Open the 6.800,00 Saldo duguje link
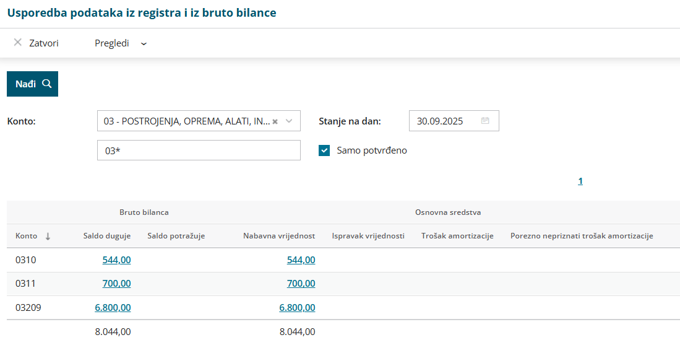This screenshot has height=353, width=680. pyautogui.click(x=113, y=307)
